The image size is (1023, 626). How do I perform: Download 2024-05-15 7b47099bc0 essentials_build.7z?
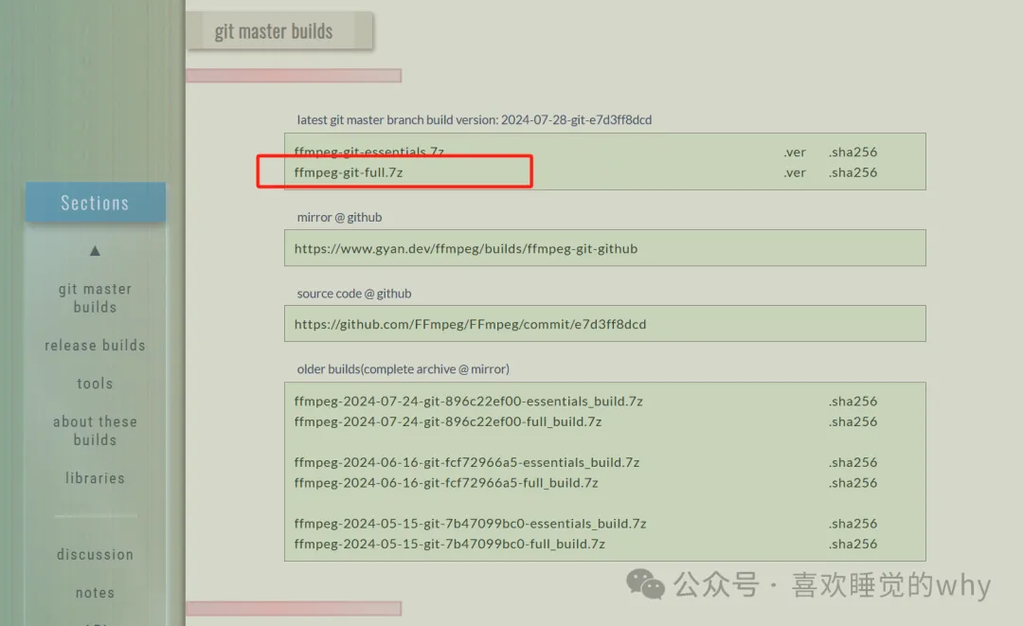(470, 524)
